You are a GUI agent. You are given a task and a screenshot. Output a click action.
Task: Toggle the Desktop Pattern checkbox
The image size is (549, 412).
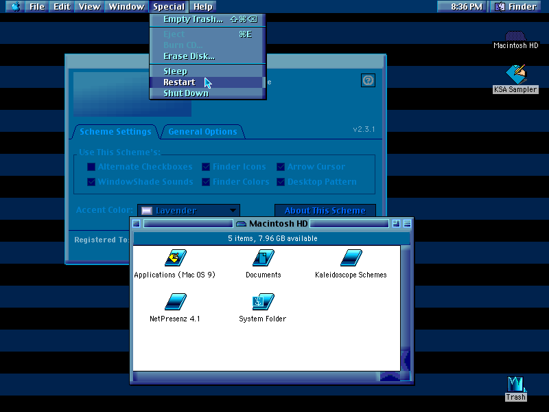281,182
